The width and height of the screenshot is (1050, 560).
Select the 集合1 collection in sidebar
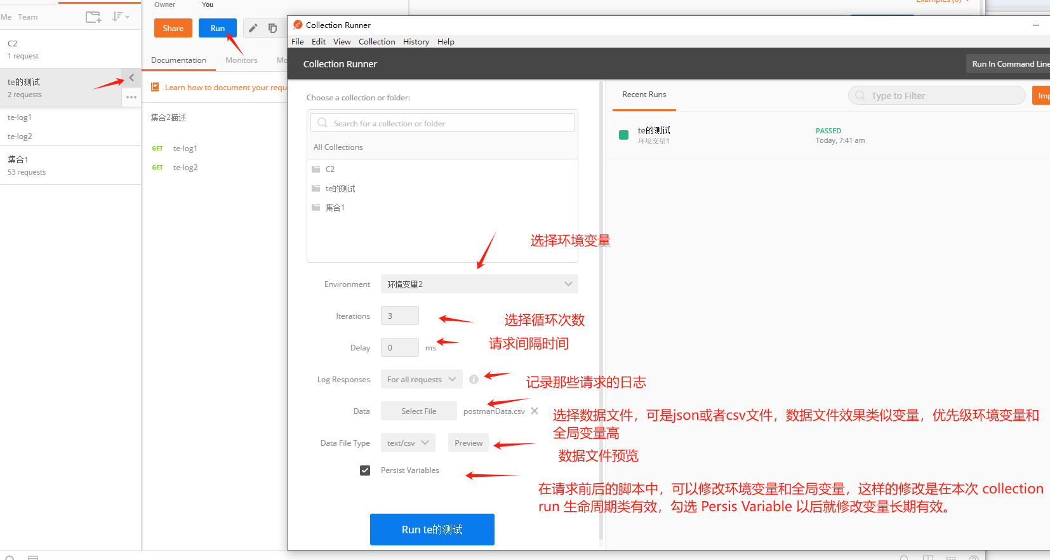click(x=70, y=165)
